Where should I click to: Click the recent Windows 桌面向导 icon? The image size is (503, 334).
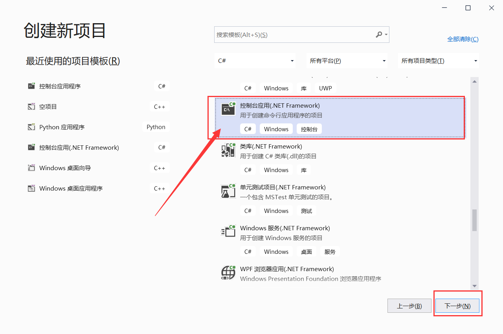tap(31, 168)
